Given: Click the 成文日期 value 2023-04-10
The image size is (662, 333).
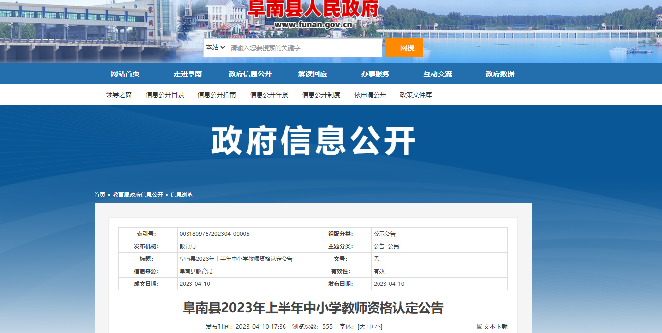Looking at the screenshot, I should pyautogui.click(x=194, y=284).
